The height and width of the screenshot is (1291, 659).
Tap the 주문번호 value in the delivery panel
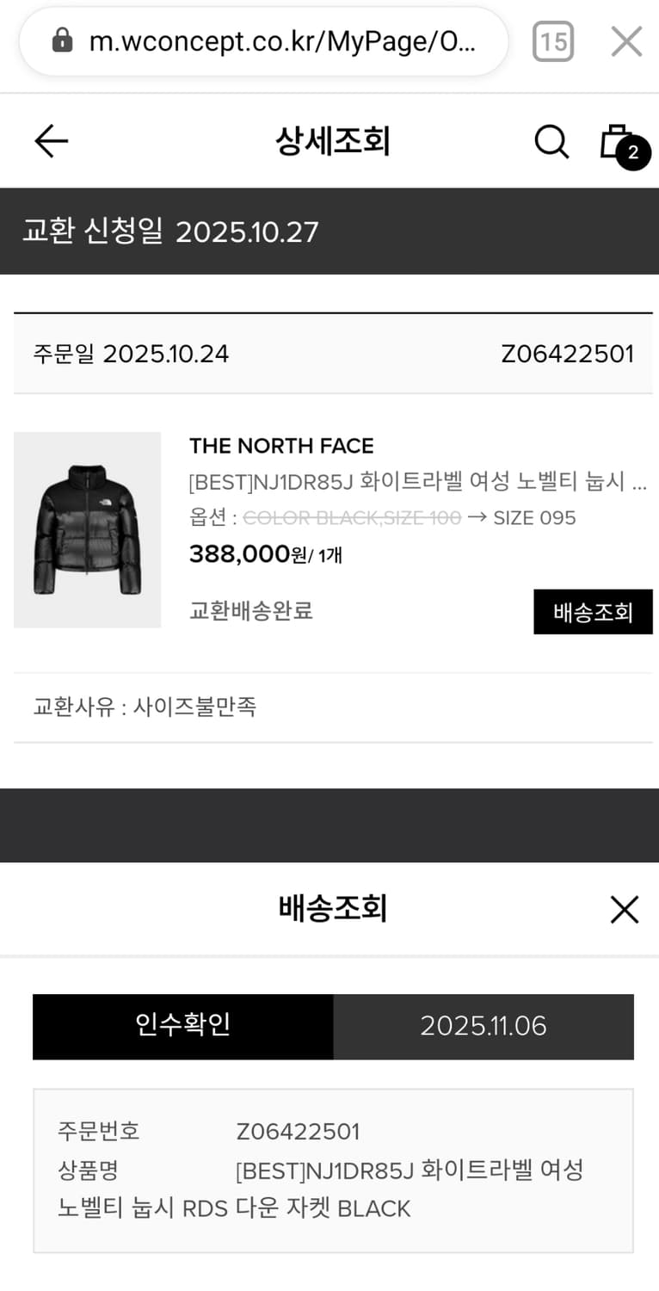coord(298,1131)
